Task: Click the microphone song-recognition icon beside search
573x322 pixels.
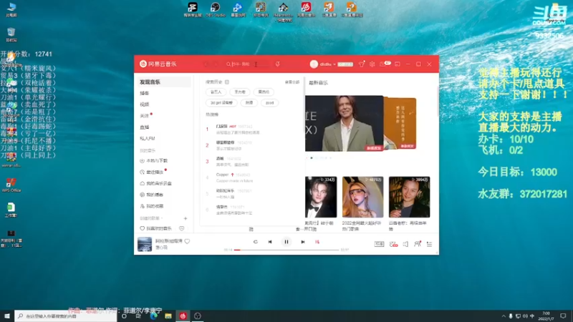Action: coord(278,64)
